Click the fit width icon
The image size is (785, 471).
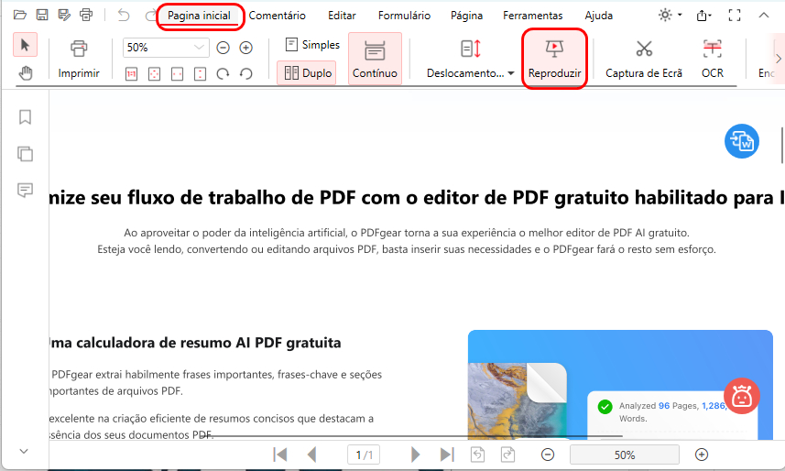tap(177, 74)
